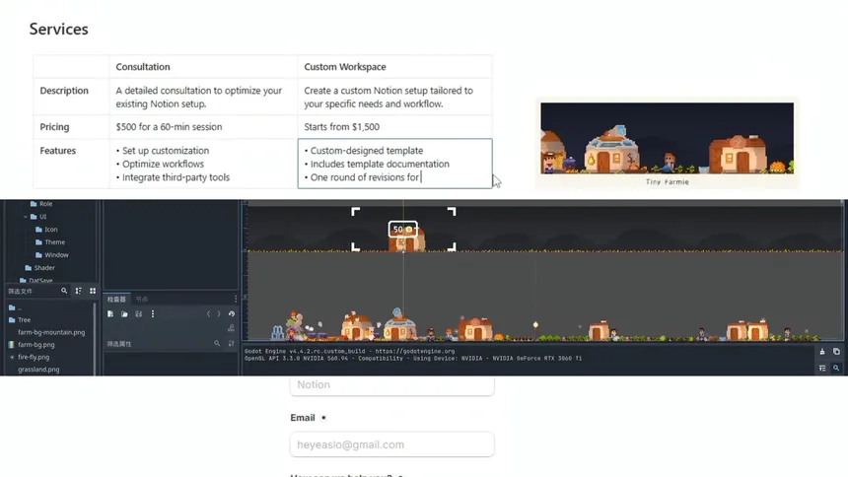The image size is (848, 477).
Task: Open the Inspector dock options menu
Action: tap(236, 299)
